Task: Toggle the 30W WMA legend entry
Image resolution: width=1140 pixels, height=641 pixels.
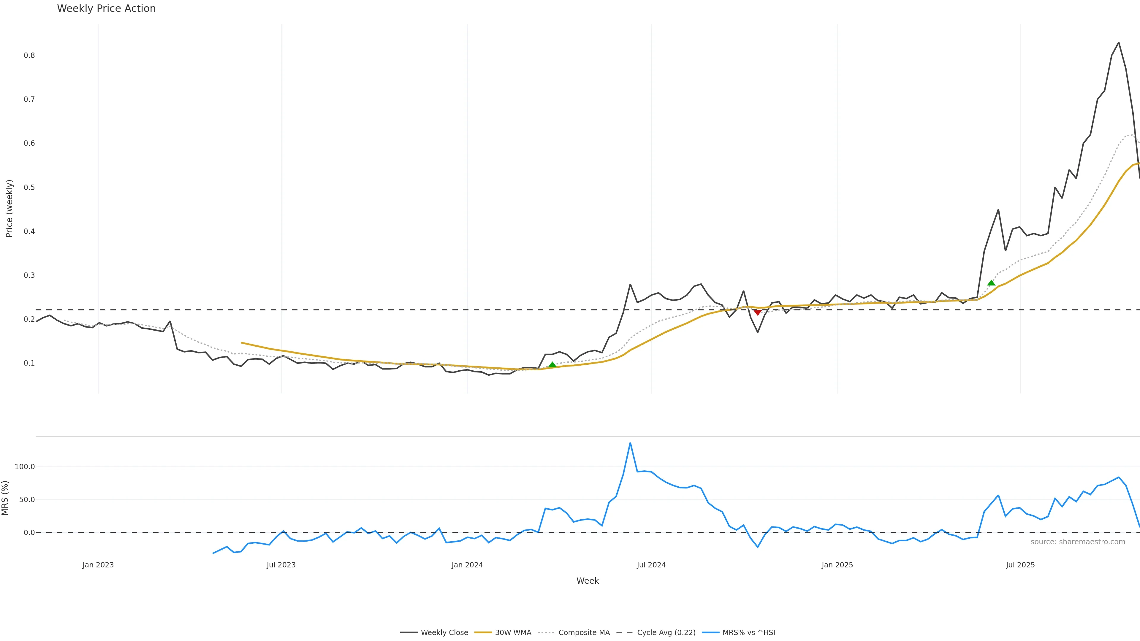Action: click(513, 633)
